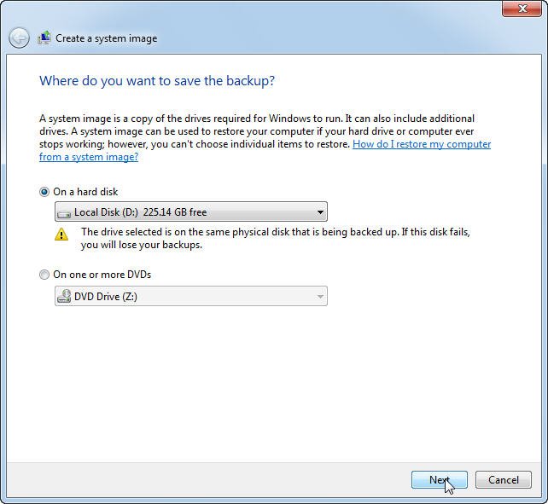The width and height of the screenshot is (548, 504).
Task: Open "How do I restore my computer" help link
Action: tap(422, 144)
